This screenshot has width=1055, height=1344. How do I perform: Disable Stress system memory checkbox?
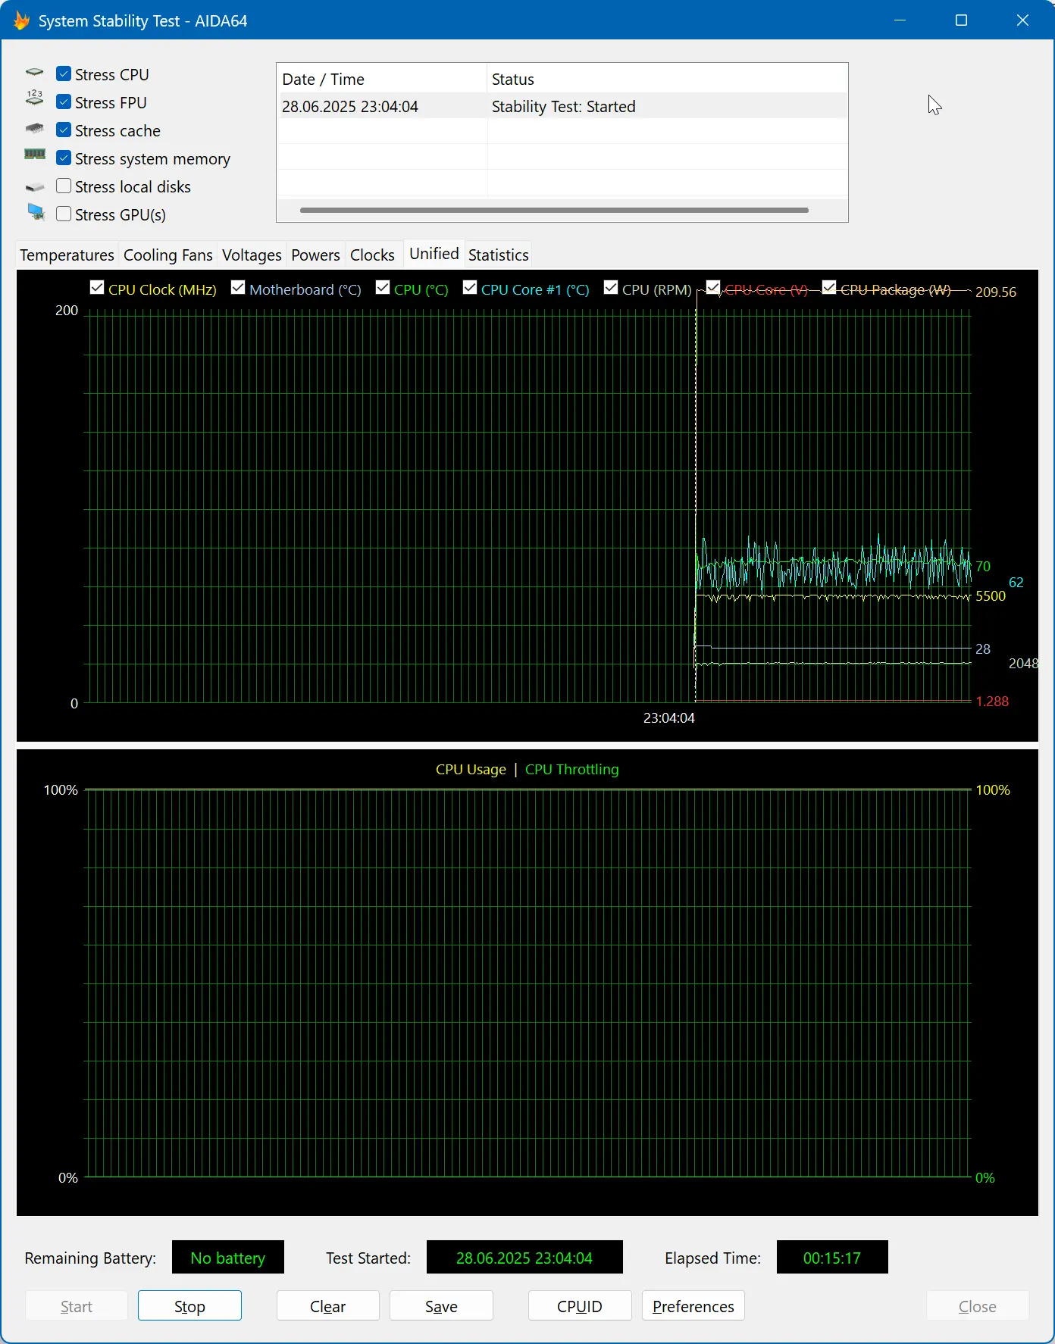coord(64,158)
